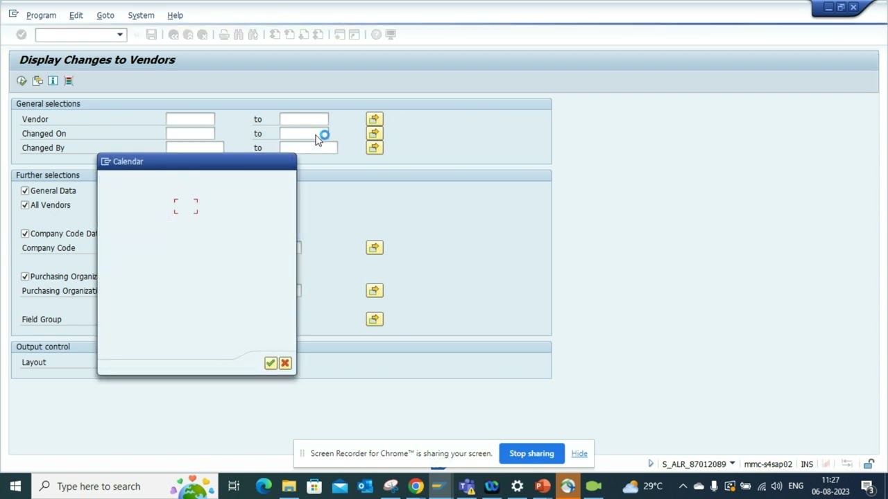Open the Help menu
This screenshot has height=499, width=888.
pyautogui.click(x=175, y=15)
